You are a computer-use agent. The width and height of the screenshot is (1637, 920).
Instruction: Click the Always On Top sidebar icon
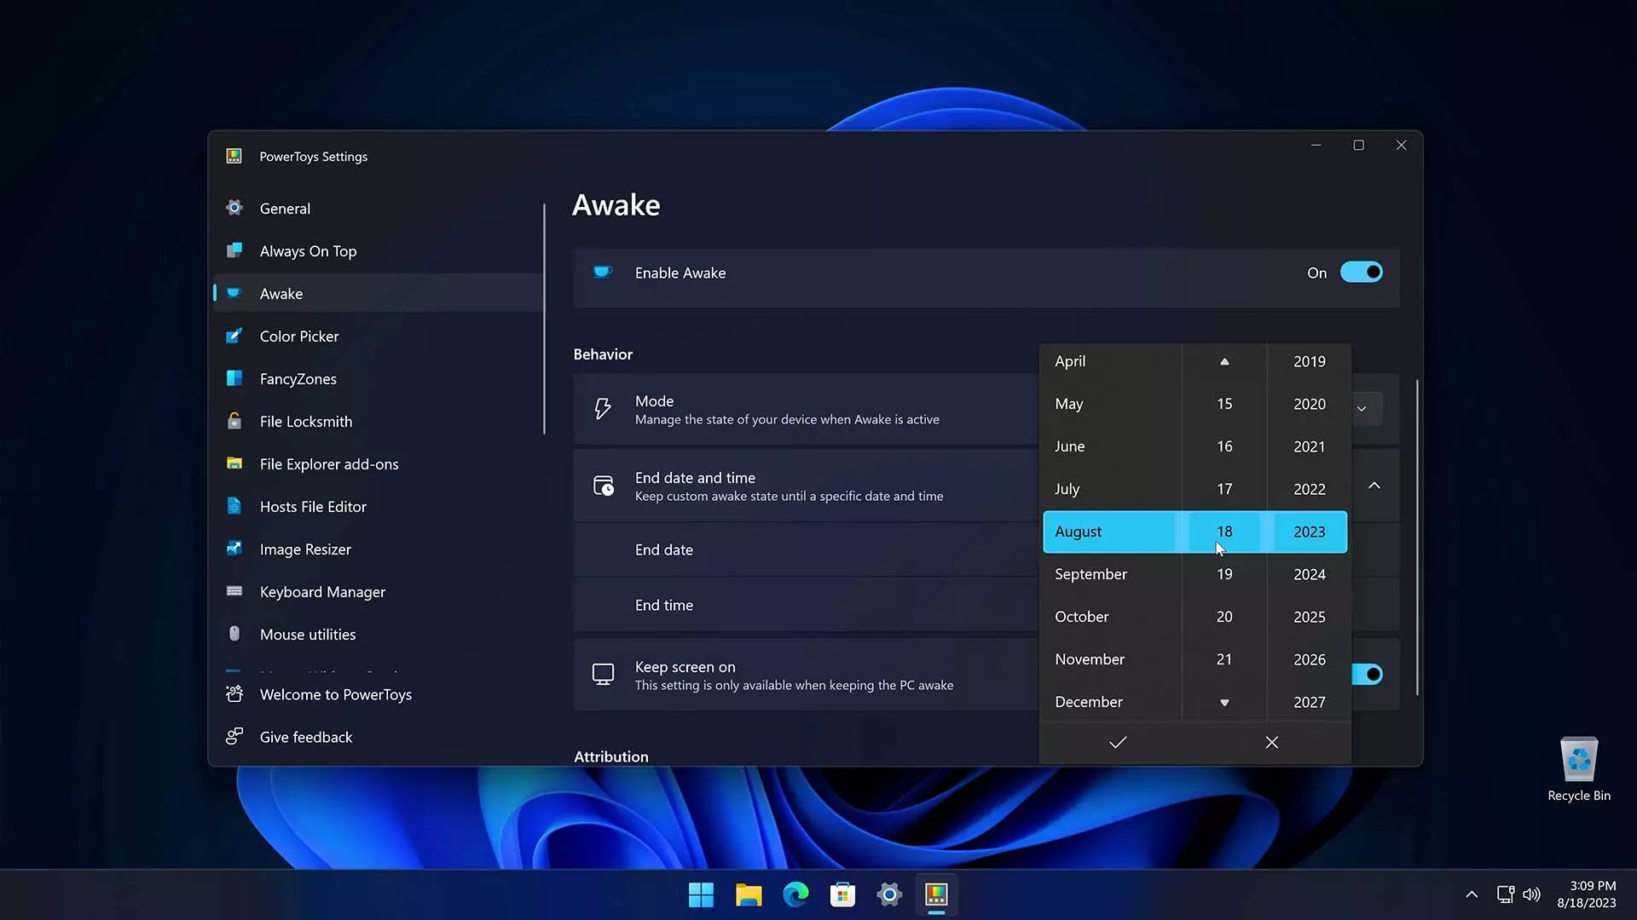click(234, 250)
